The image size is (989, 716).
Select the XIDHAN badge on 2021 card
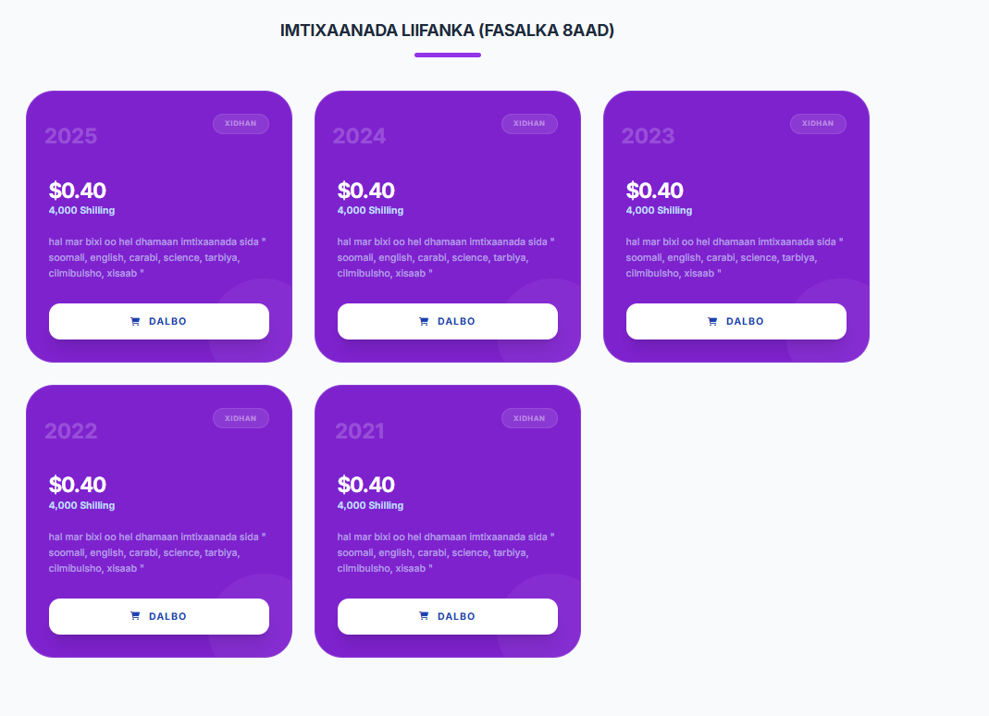529,418
